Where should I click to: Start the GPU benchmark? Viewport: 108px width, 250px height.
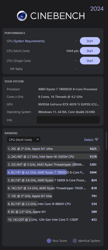click(x=90, y=41)
